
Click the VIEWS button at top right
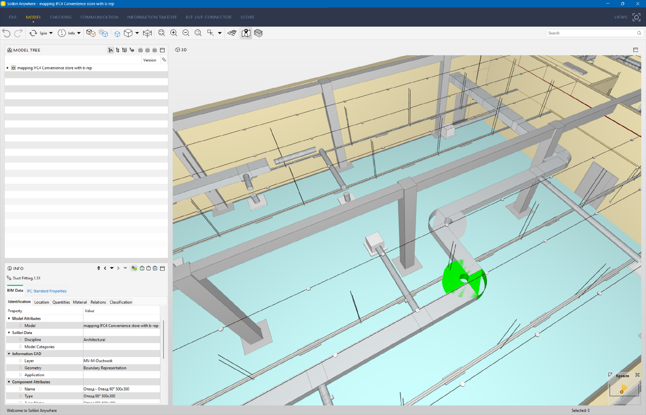pos(620,17)
